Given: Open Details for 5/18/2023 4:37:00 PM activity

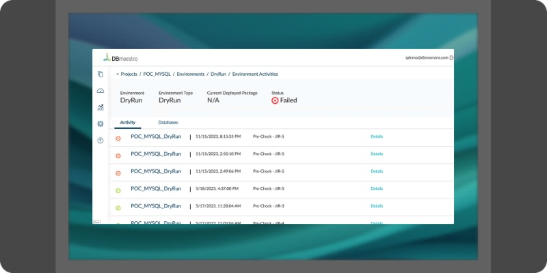Looking at the screenshot, I should tap(377, 189).
